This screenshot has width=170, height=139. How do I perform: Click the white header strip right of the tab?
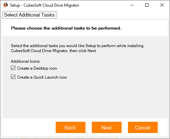(112, 15)
